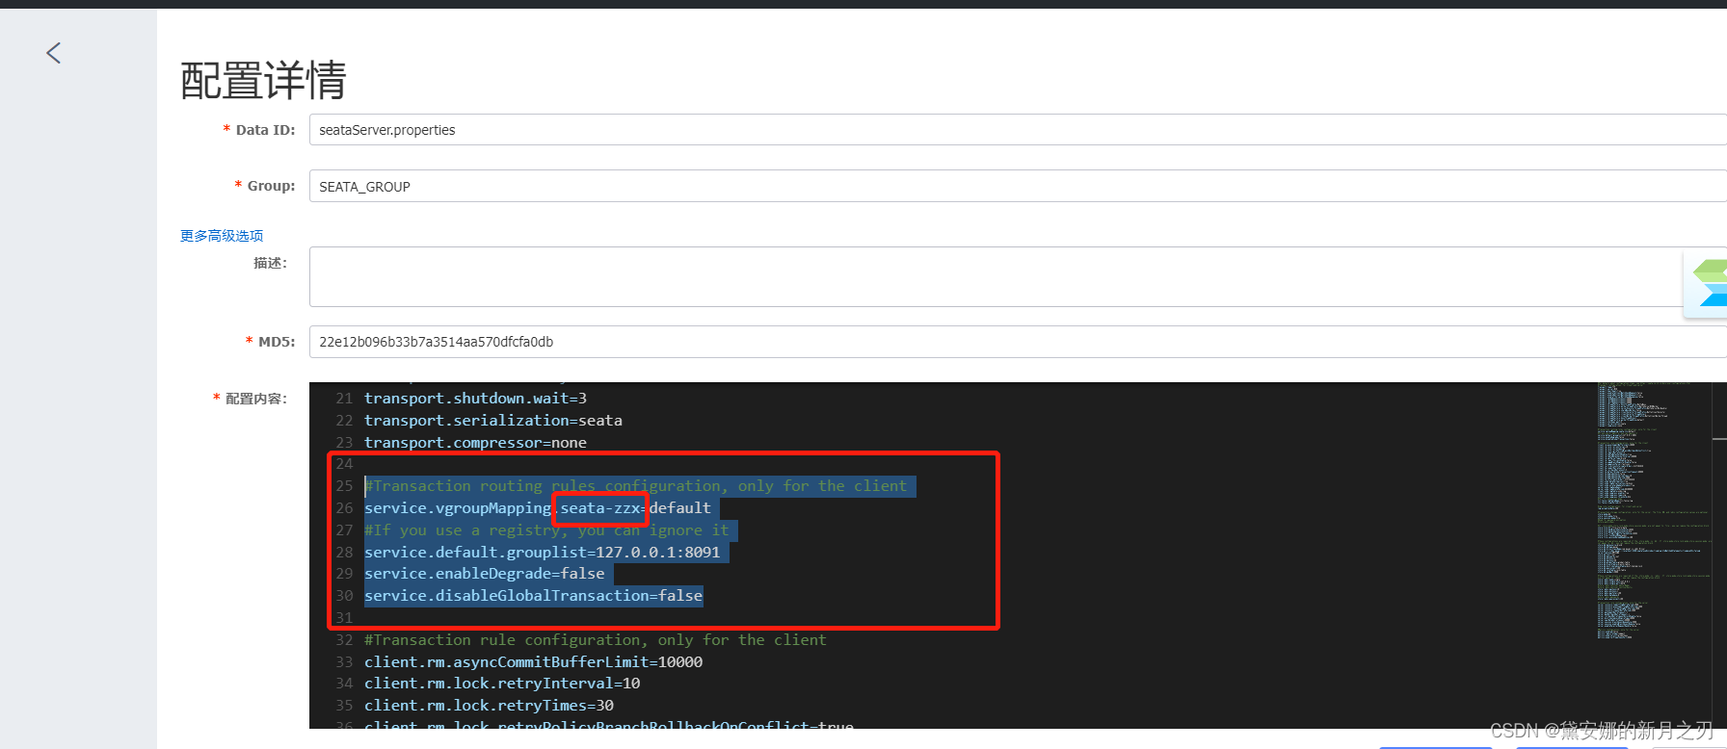Click the code editor minimap
1727x749 pixels.
(x=1652, y=510)
